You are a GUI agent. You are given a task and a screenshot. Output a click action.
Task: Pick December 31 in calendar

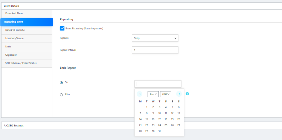[x=159, y=131]
